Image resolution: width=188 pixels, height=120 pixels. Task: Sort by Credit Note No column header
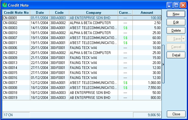click(x=16, y=13)
